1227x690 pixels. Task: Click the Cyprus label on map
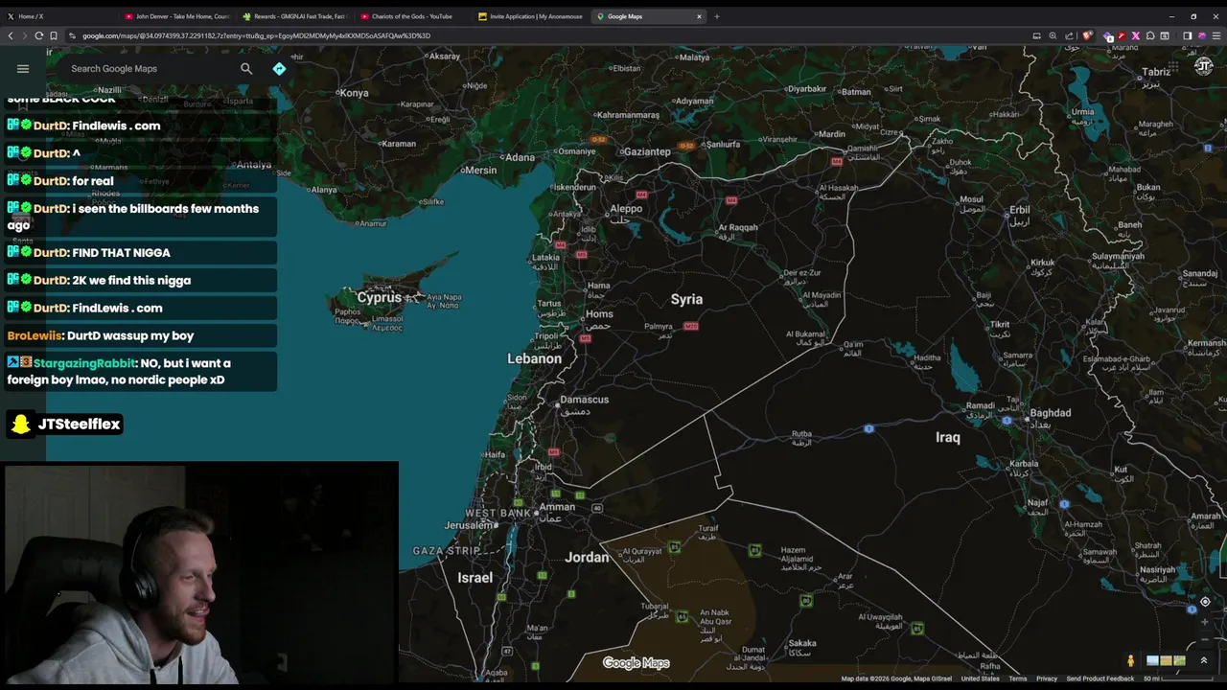[379, 297]
